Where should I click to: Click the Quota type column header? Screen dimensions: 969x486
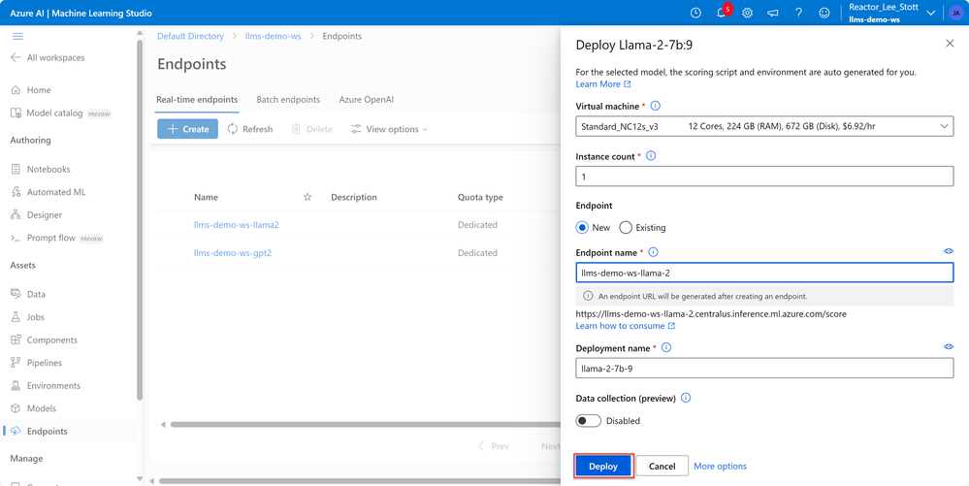[480, 197]
